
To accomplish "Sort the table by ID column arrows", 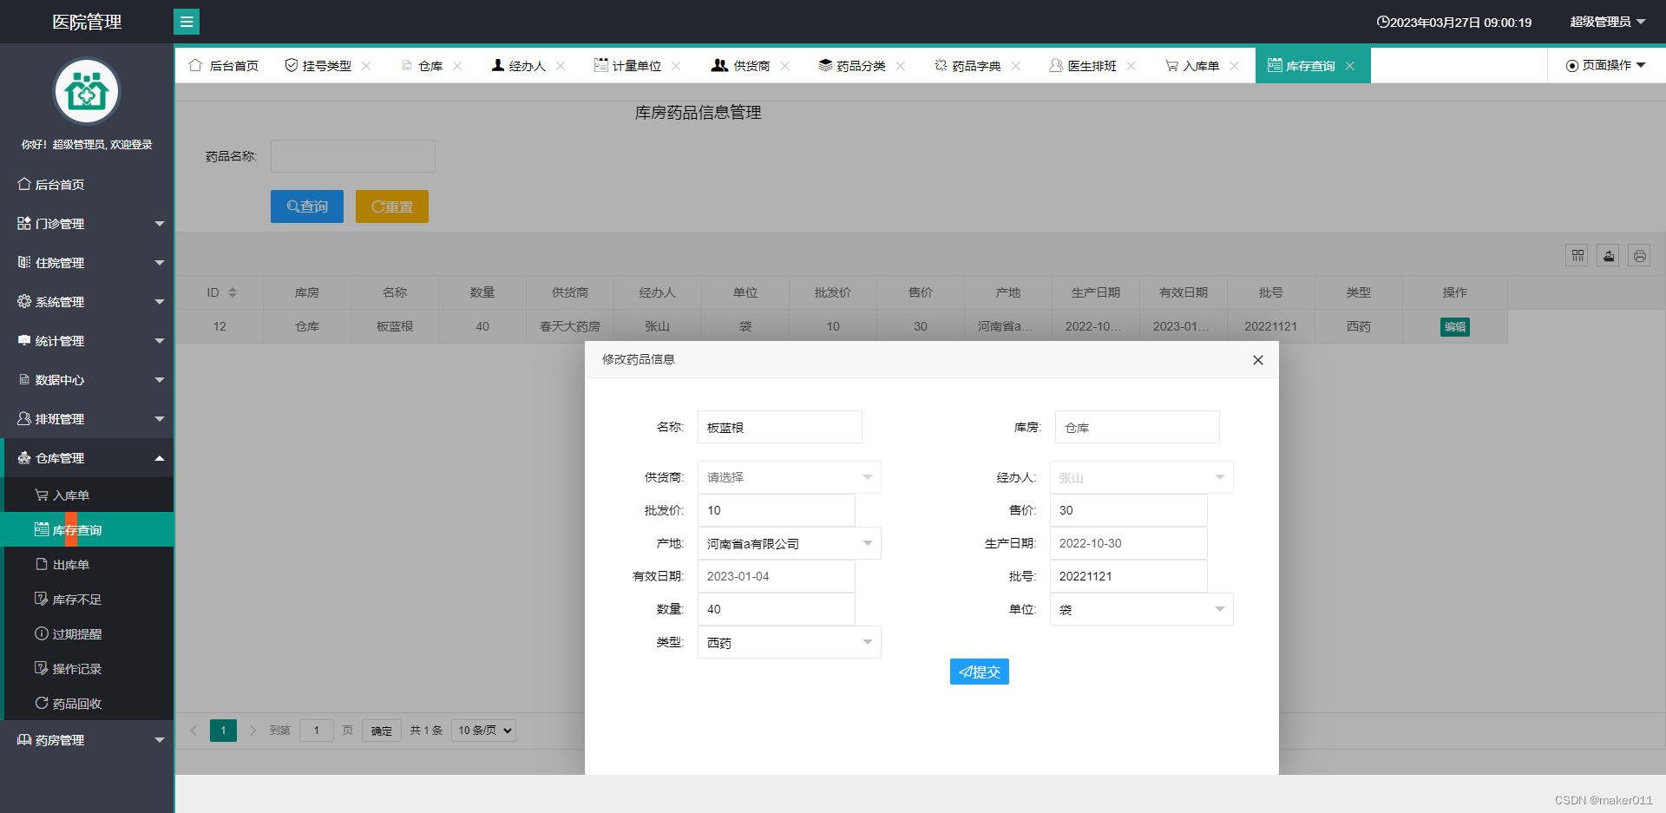I will pyautogui.click(x=233, y=292).
